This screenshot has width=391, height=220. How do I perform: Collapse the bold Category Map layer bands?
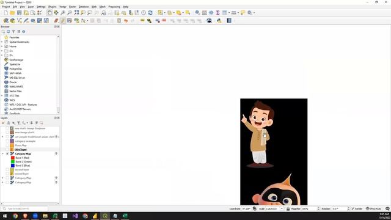[2, 153]
